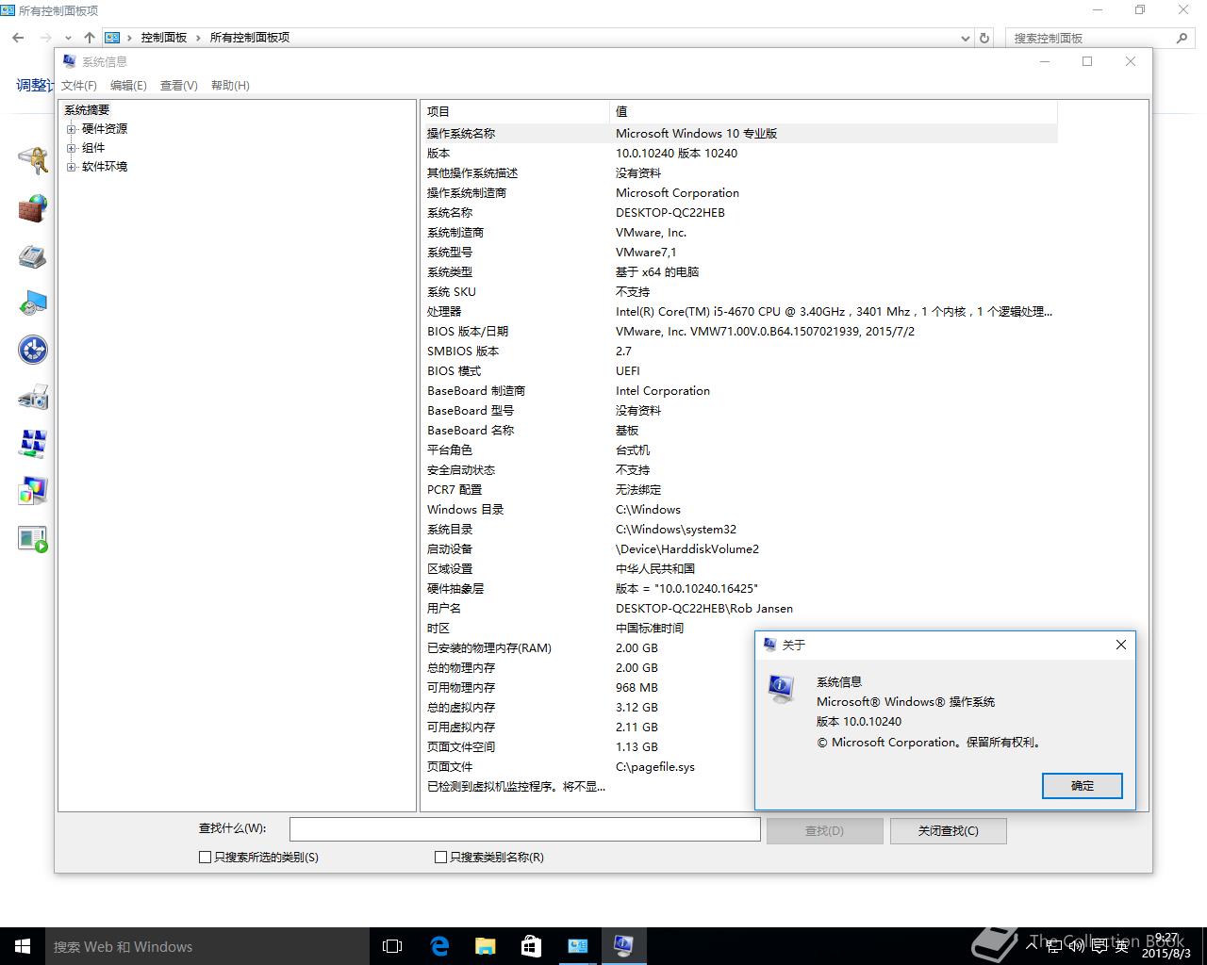The height and width of the screenshot is (965, 1207).
Task: Select 软件环境 tree item
Action: click(105, 167)
